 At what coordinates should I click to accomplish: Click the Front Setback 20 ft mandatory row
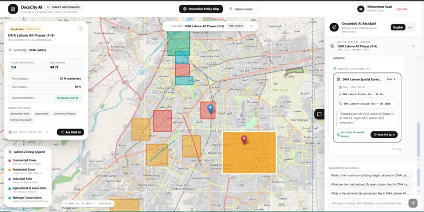pyautogui.click(x=46, y=79)
